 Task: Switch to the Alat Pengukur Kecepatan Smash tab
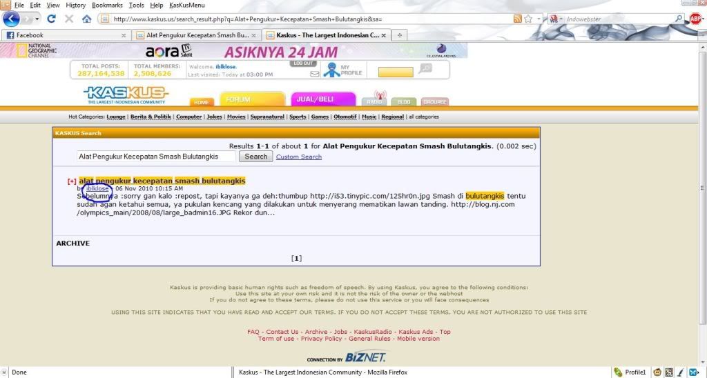tap(195, 34)
